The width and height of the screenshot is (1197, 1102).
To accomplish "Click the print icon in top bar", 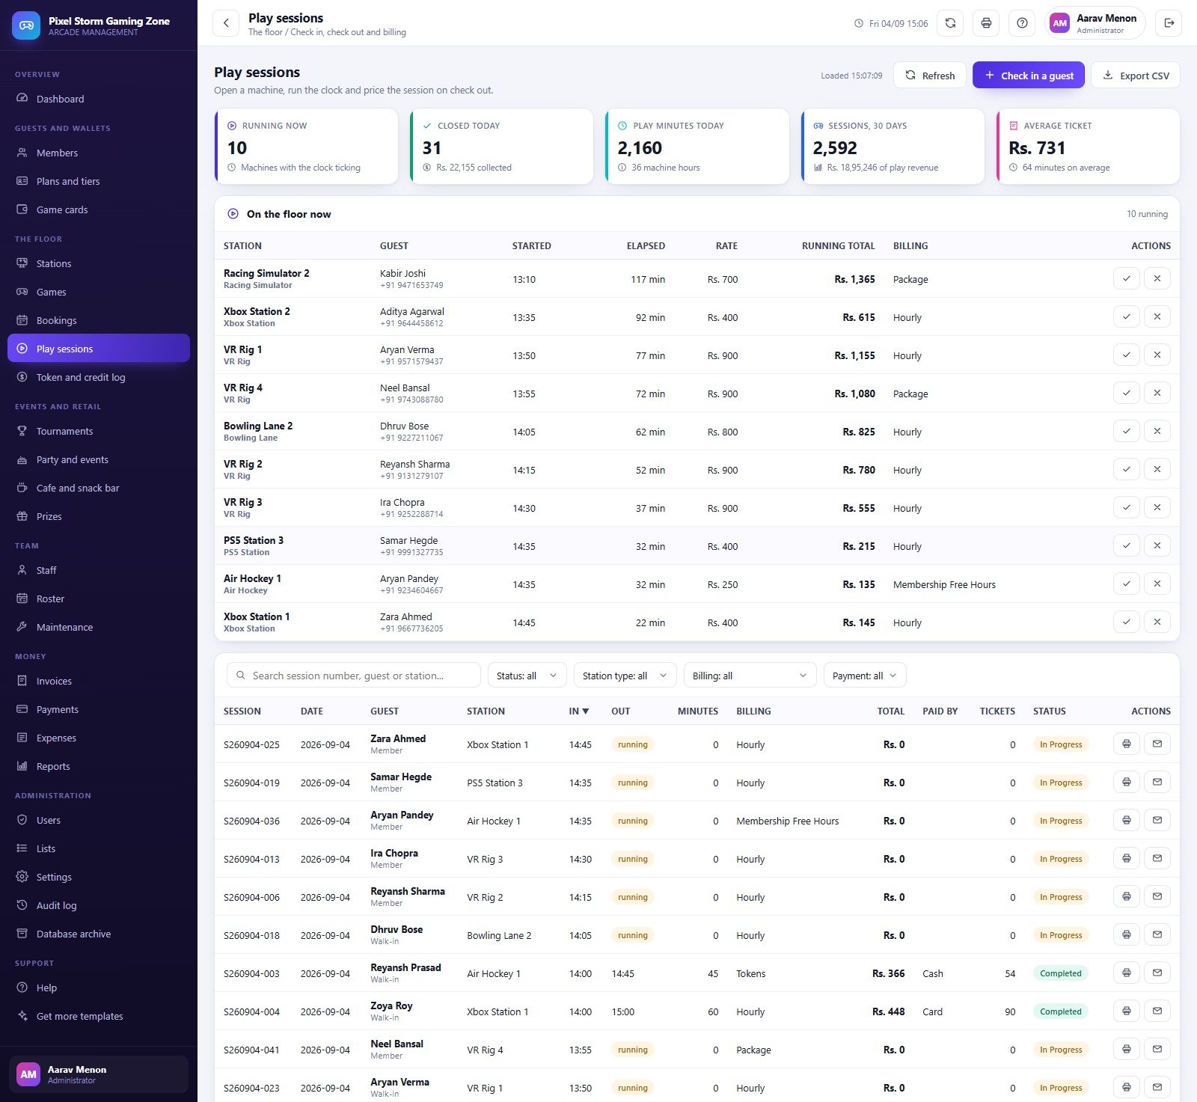I will [986, 23].
